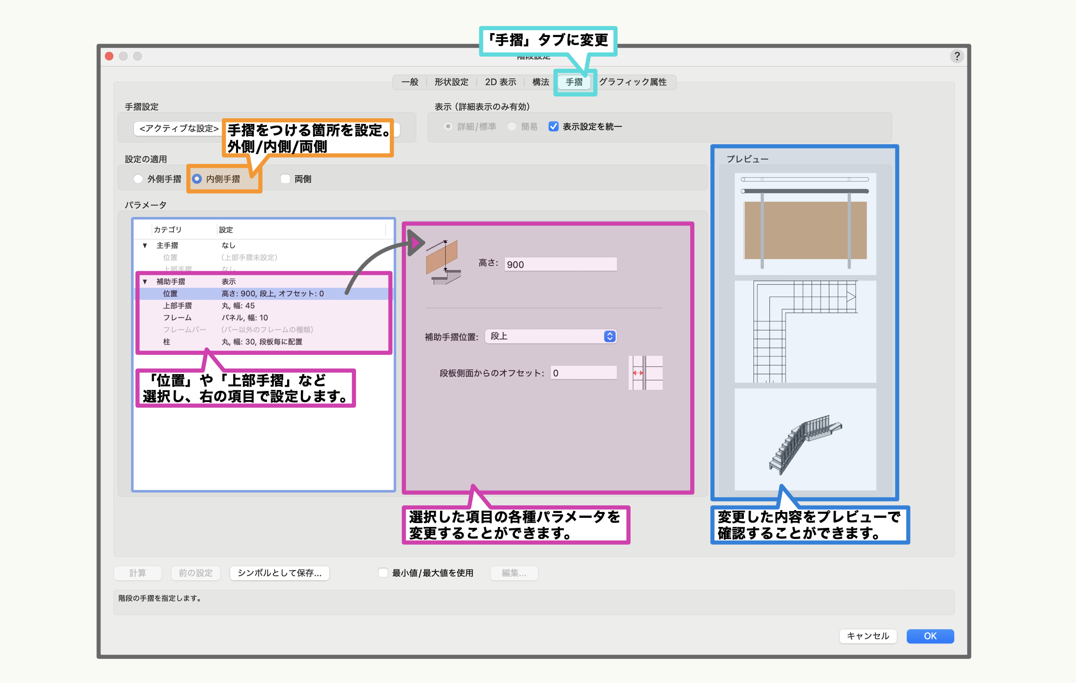Screen dimensions: 1076x683
Task: Click the handrail elevation preview image
Action: click(x=805, y=223)
